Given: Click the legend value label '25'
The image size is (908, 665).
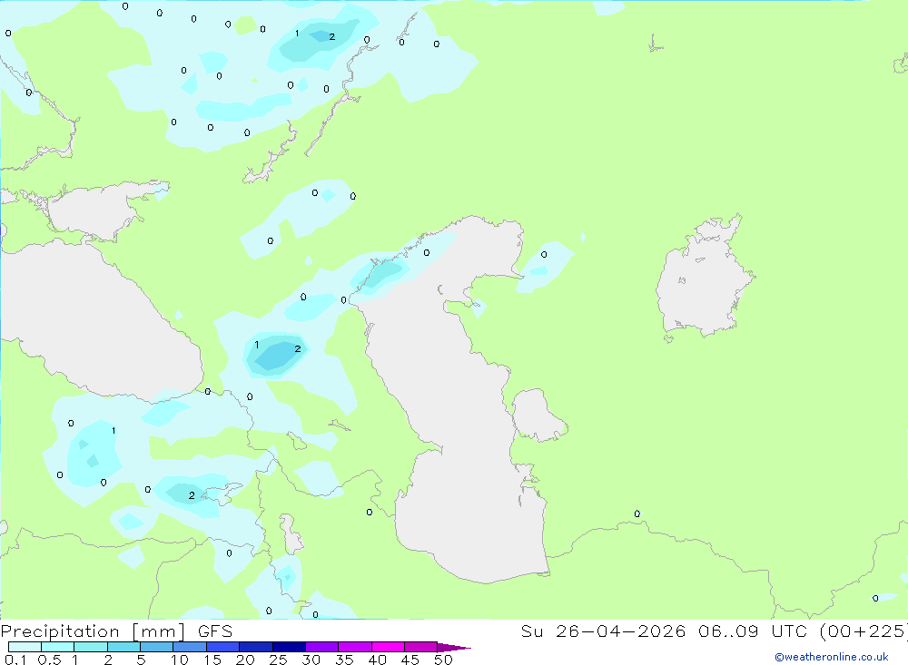Looking at the screenshot, I should point(279,660).
